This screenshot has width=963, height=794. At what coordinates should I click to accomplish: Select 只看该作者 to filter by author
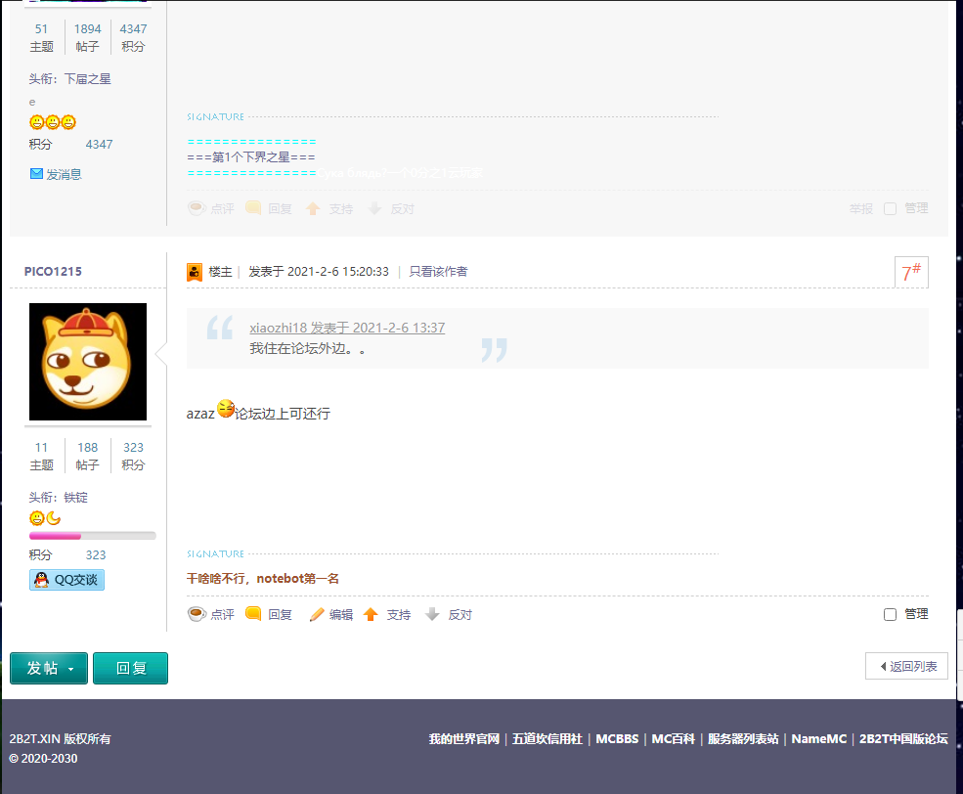click(438, 272)
